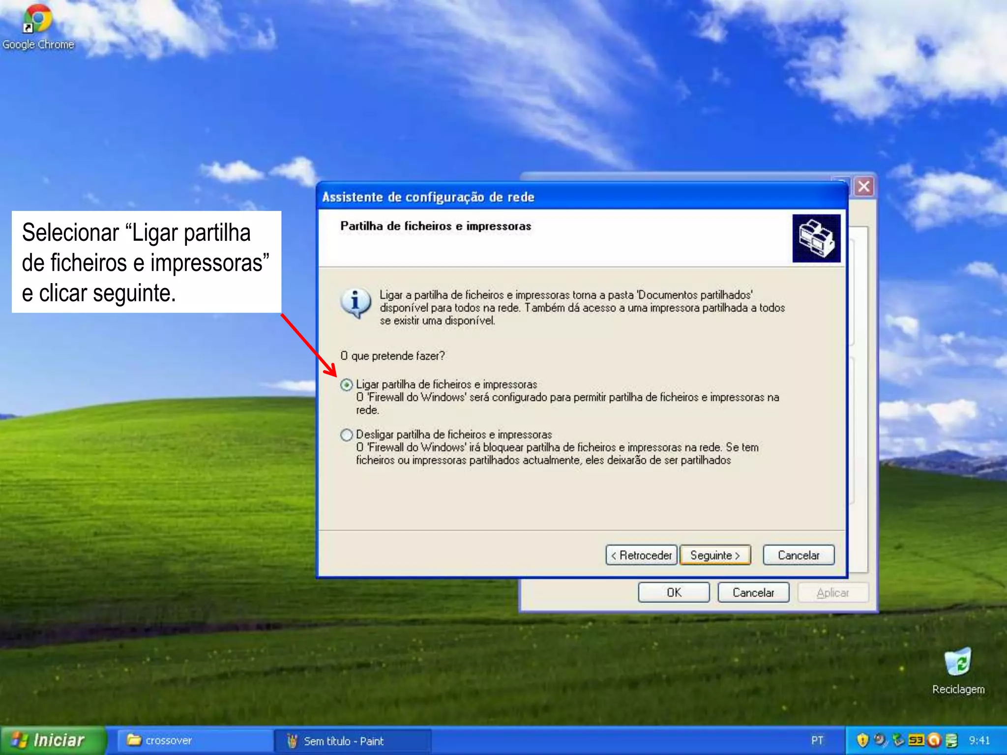
Task: Click the Seguinte button
Action: coord(715,555)
